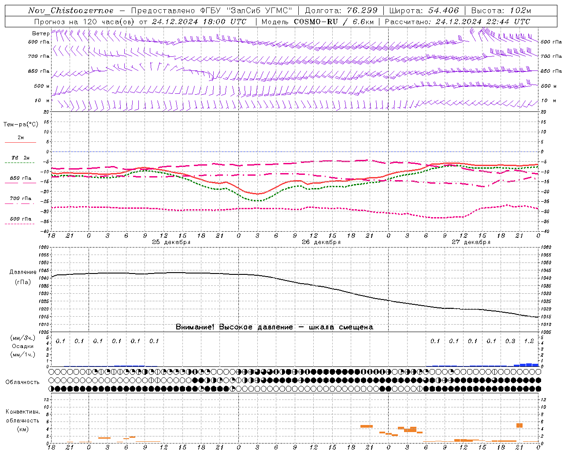
Task: Click the Высота: 102м label
Action: click(x=501, y=11)
